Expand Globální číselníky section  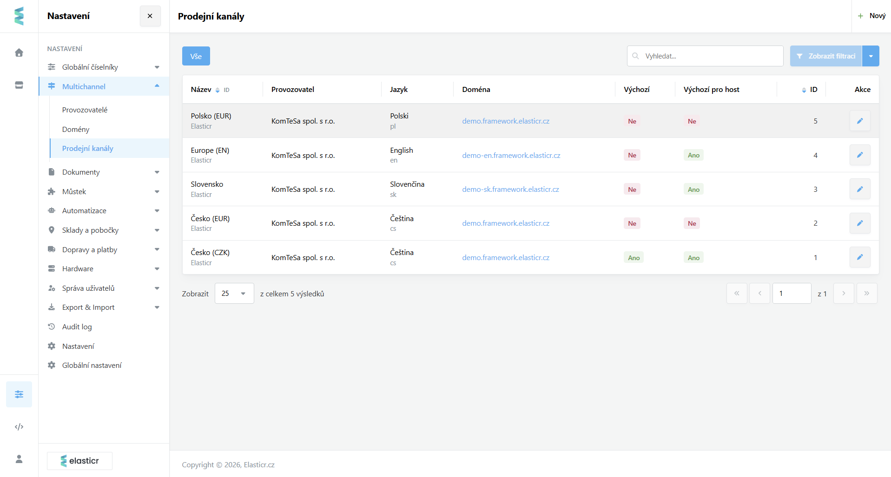[104, 67]
